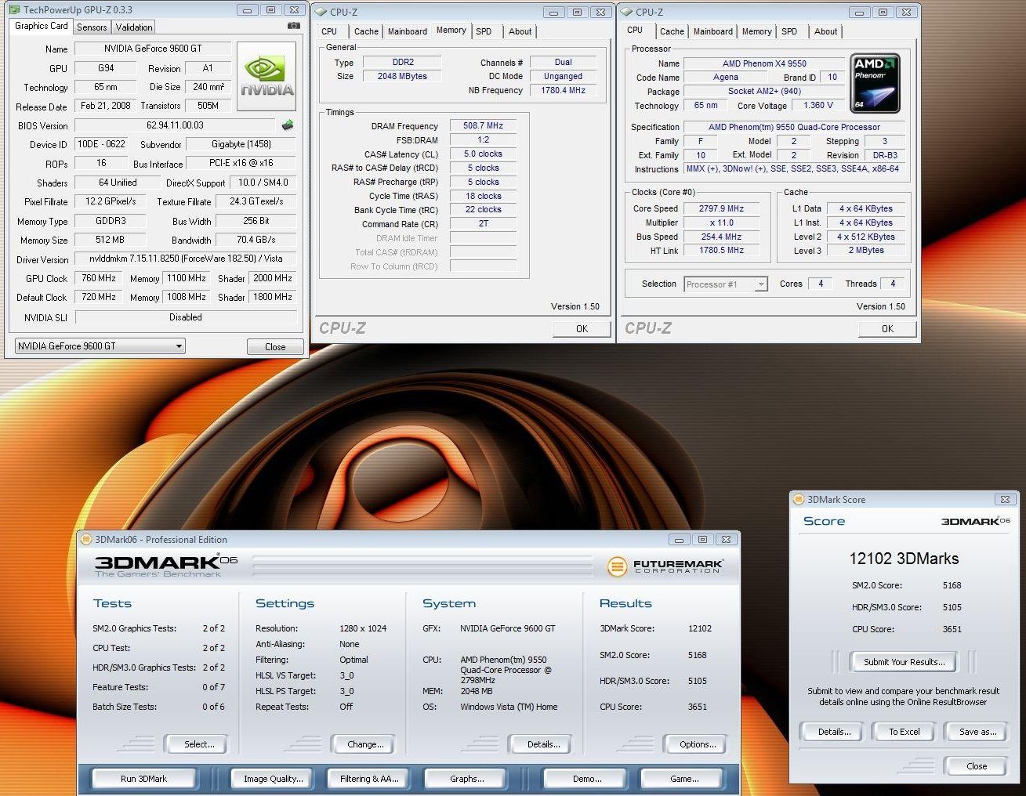Click the Specification field in CPU-Z
The height and width of the screenshot is (796, 1026).
tap(794, 127)
